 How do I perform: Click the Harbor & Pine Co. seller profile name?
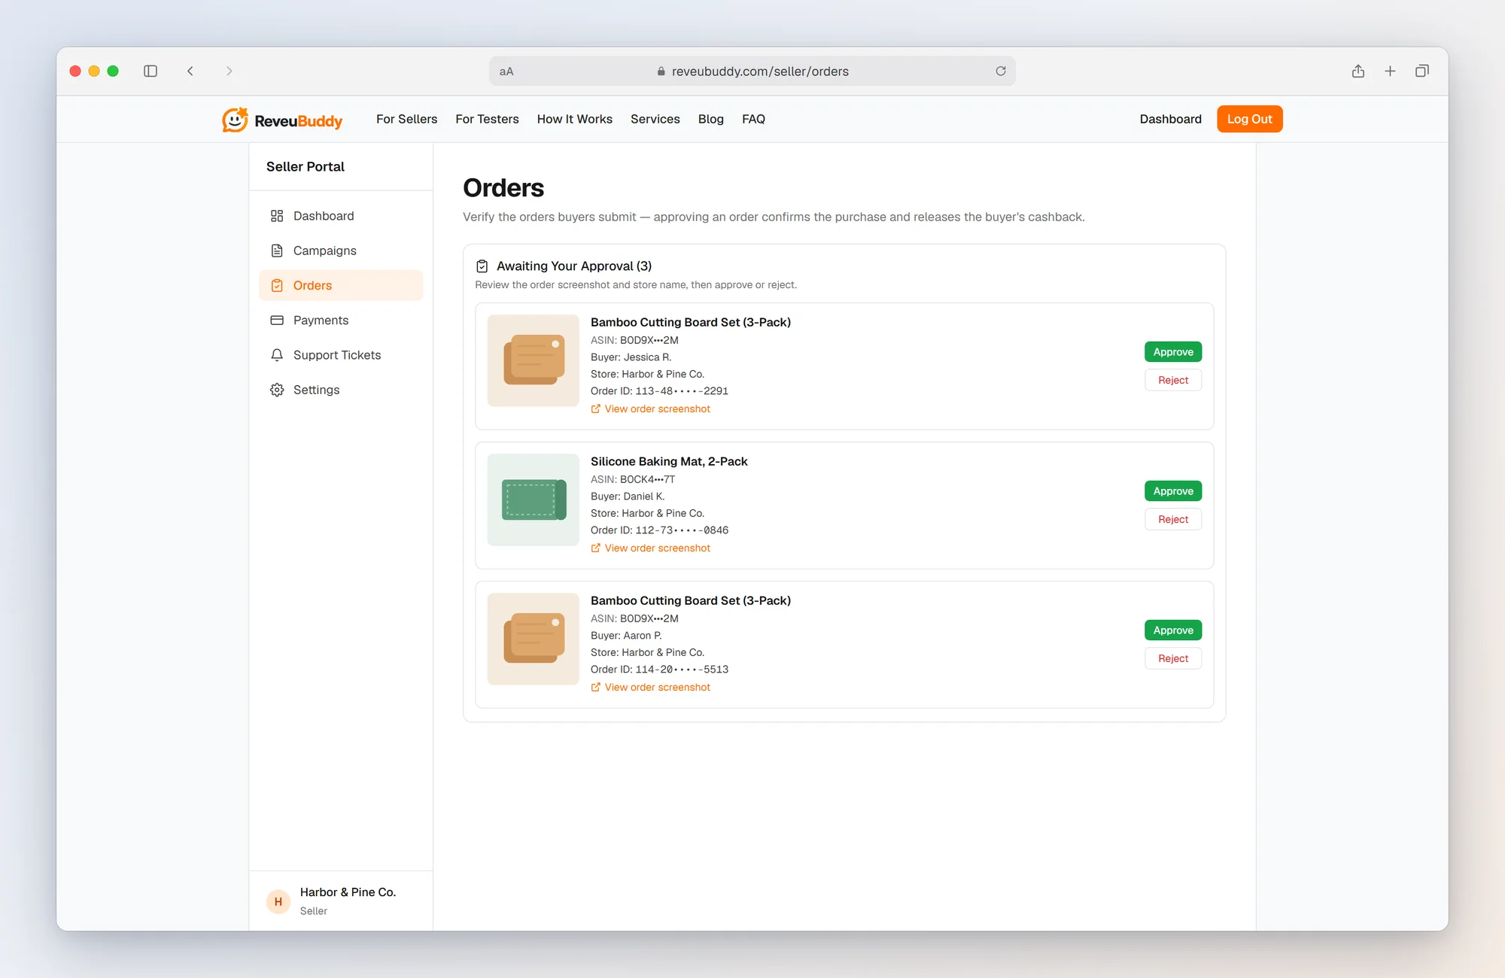point(348,891)
